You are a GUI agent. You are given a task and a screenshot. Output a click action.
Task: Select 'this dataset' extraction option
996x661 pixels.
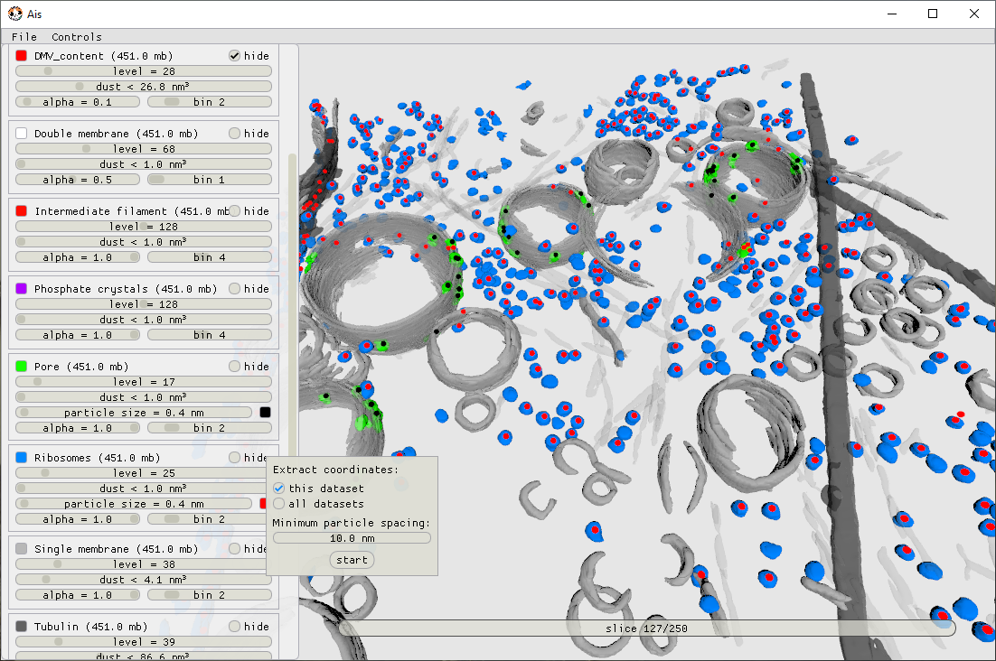tap(278, 489)
